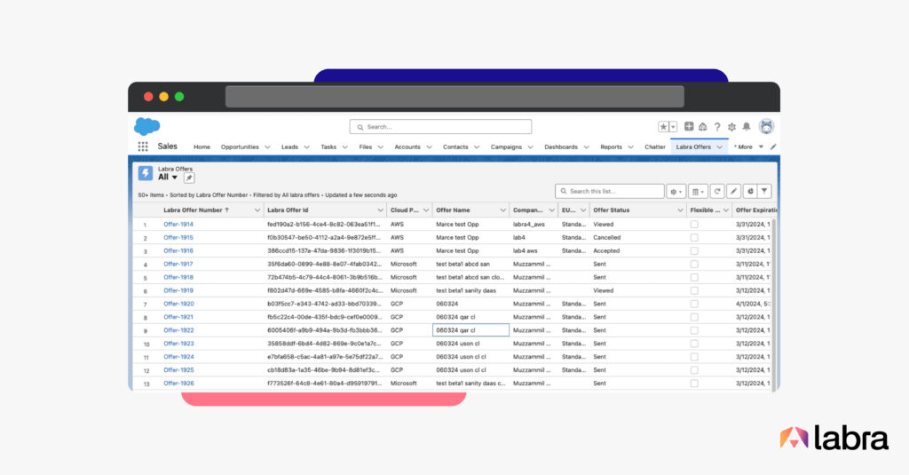
Task: Open List View Controls gear
Action: [x=676, y=192]
